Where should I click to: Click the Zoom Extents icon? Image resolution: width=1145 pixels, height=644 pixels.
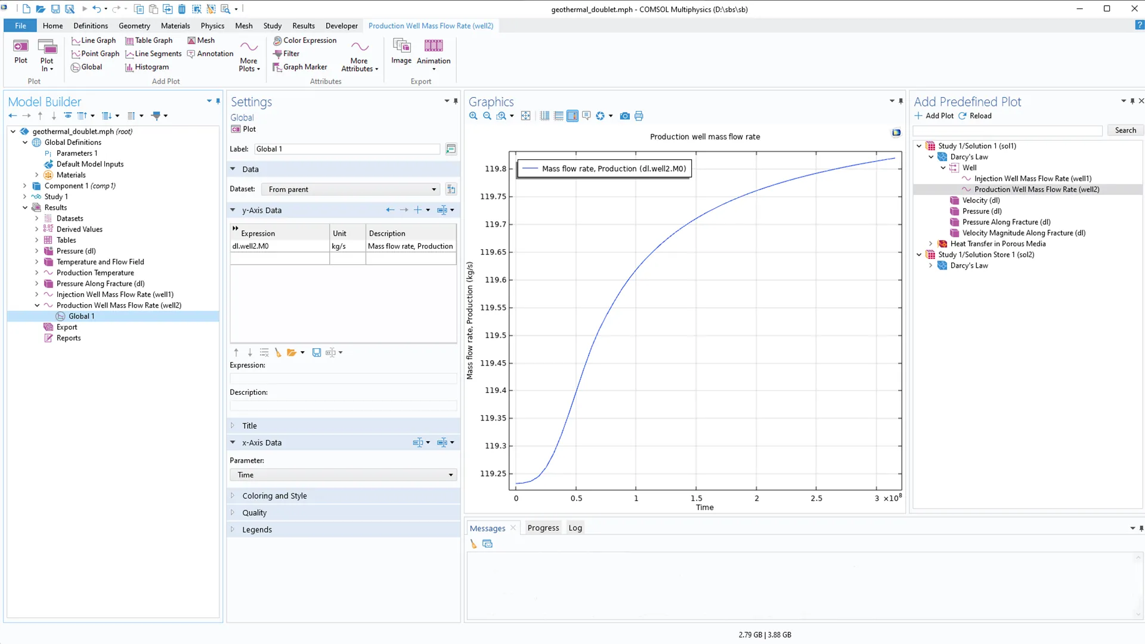525,116
